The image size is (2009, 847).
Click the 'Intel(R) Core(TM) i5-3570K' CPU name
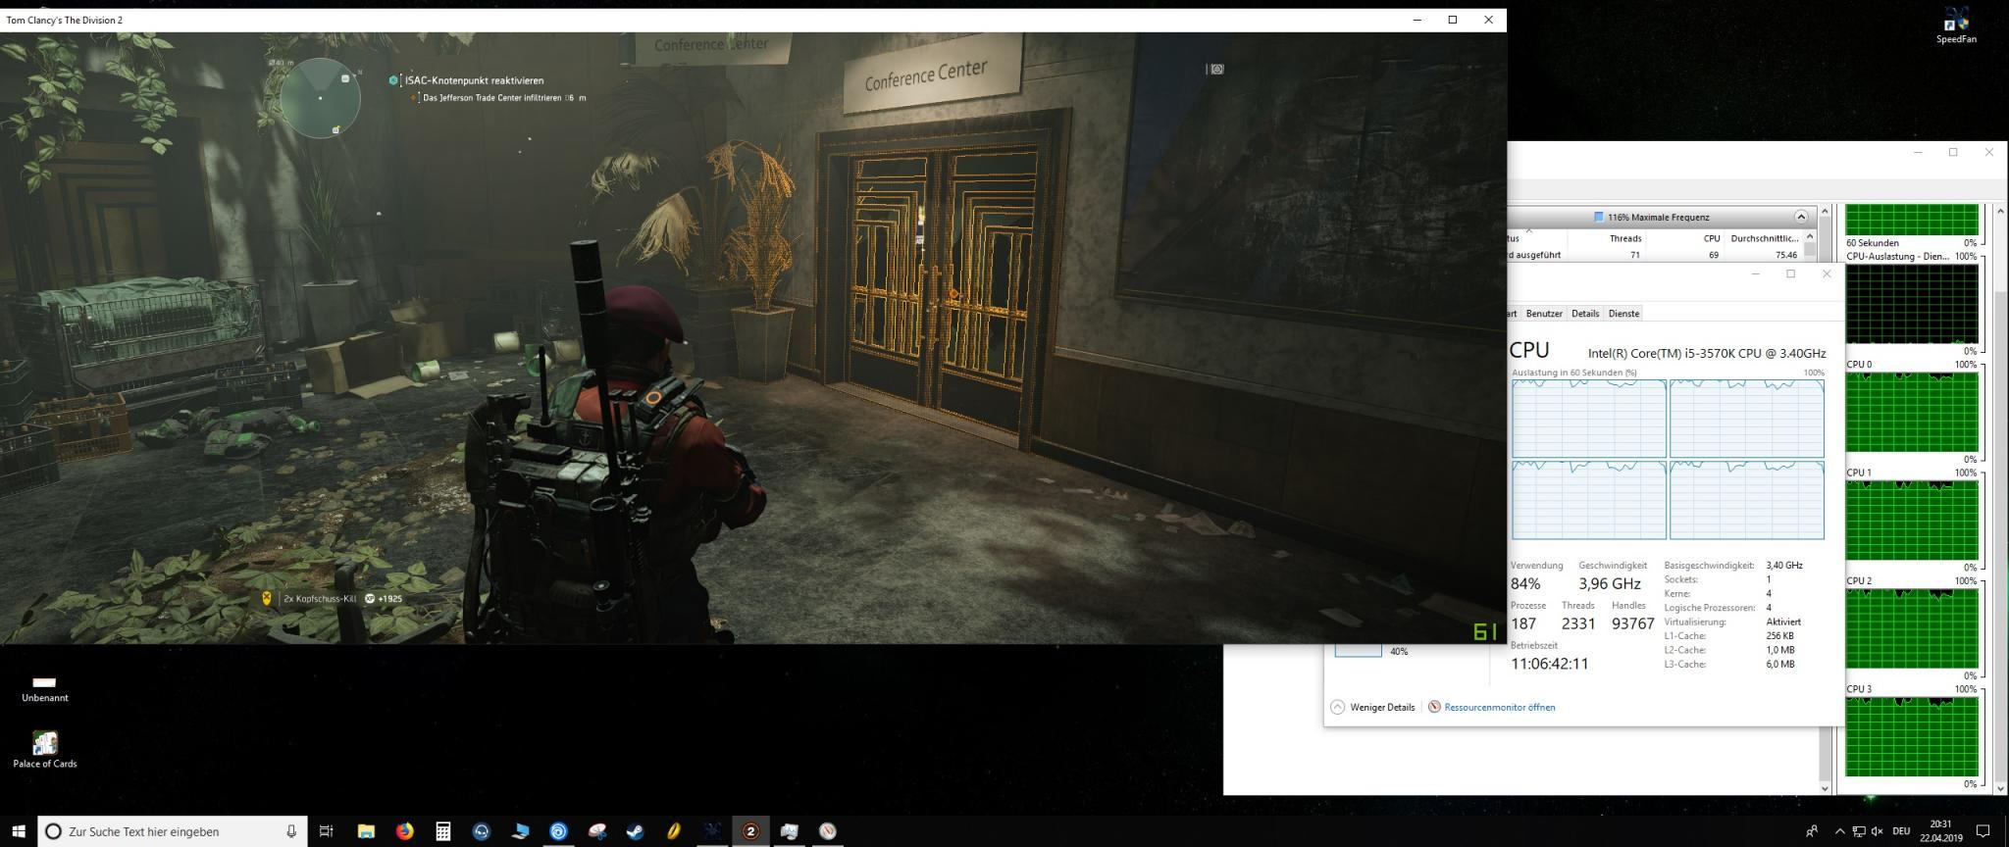(1707, 354)
